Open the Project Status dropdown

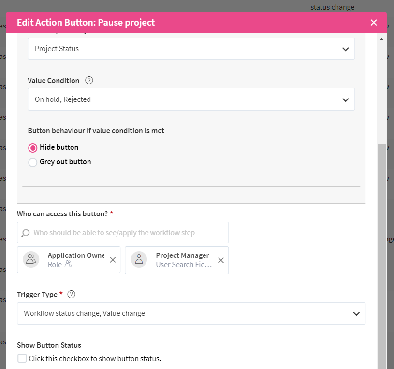pos(191,49)
